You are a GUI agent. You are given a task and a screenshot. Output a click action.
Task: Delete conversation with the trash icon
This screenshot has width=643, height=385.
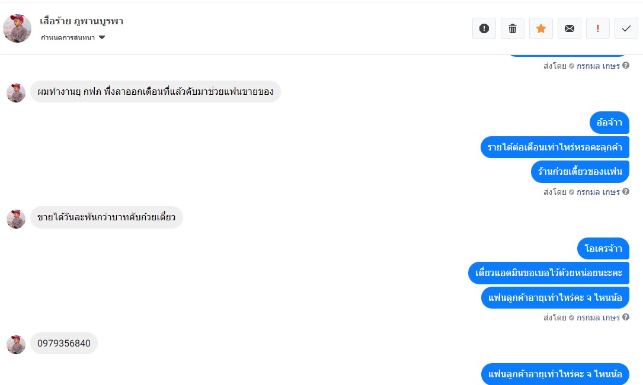[x=513, y=28]
